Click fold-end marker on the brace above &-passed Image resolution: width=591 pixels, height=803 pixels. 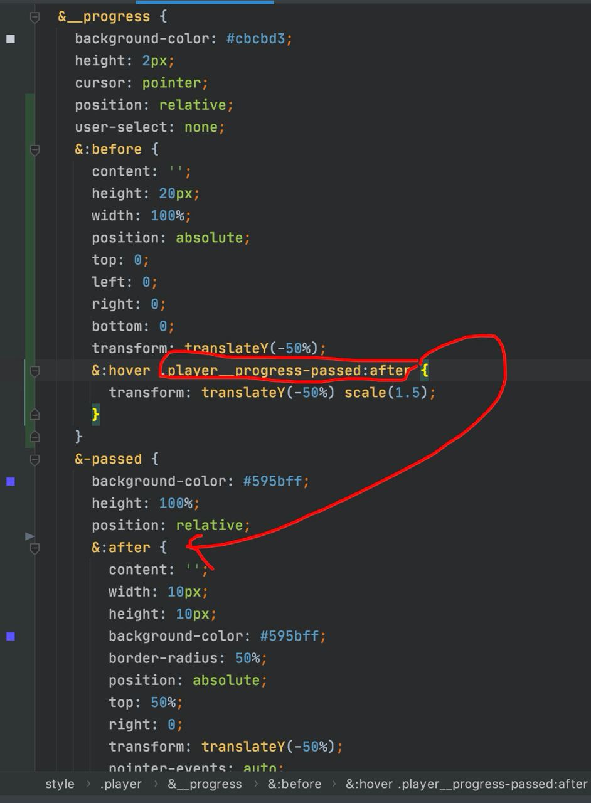(35, 436)
